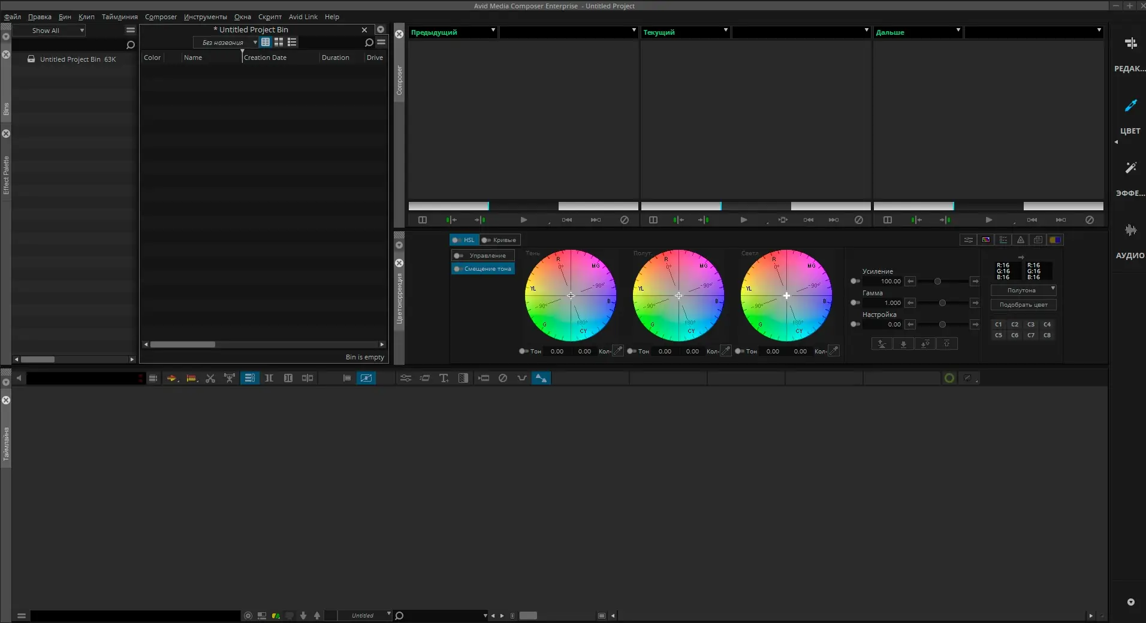This screenshot has width=1146, height=623.
Task: Toggle the Midtones wheel Тон enable switch
Action: pyautogui.click(x=631, y=351)
